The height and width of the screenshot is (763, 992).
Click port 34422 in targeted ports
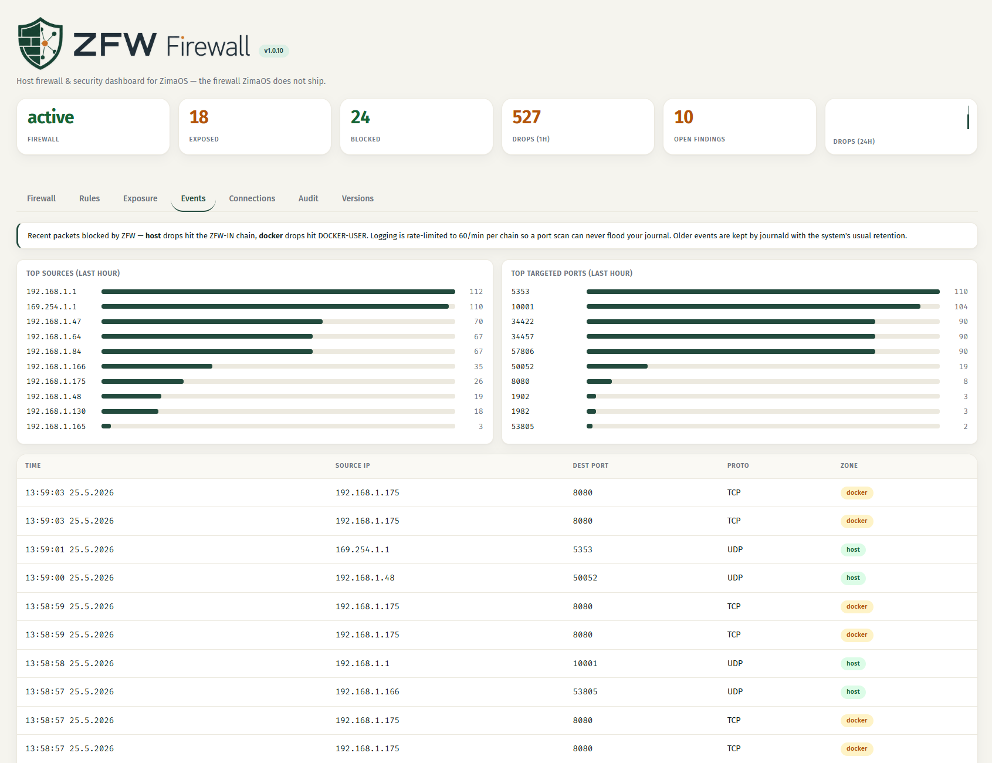(x=740, y=322)
